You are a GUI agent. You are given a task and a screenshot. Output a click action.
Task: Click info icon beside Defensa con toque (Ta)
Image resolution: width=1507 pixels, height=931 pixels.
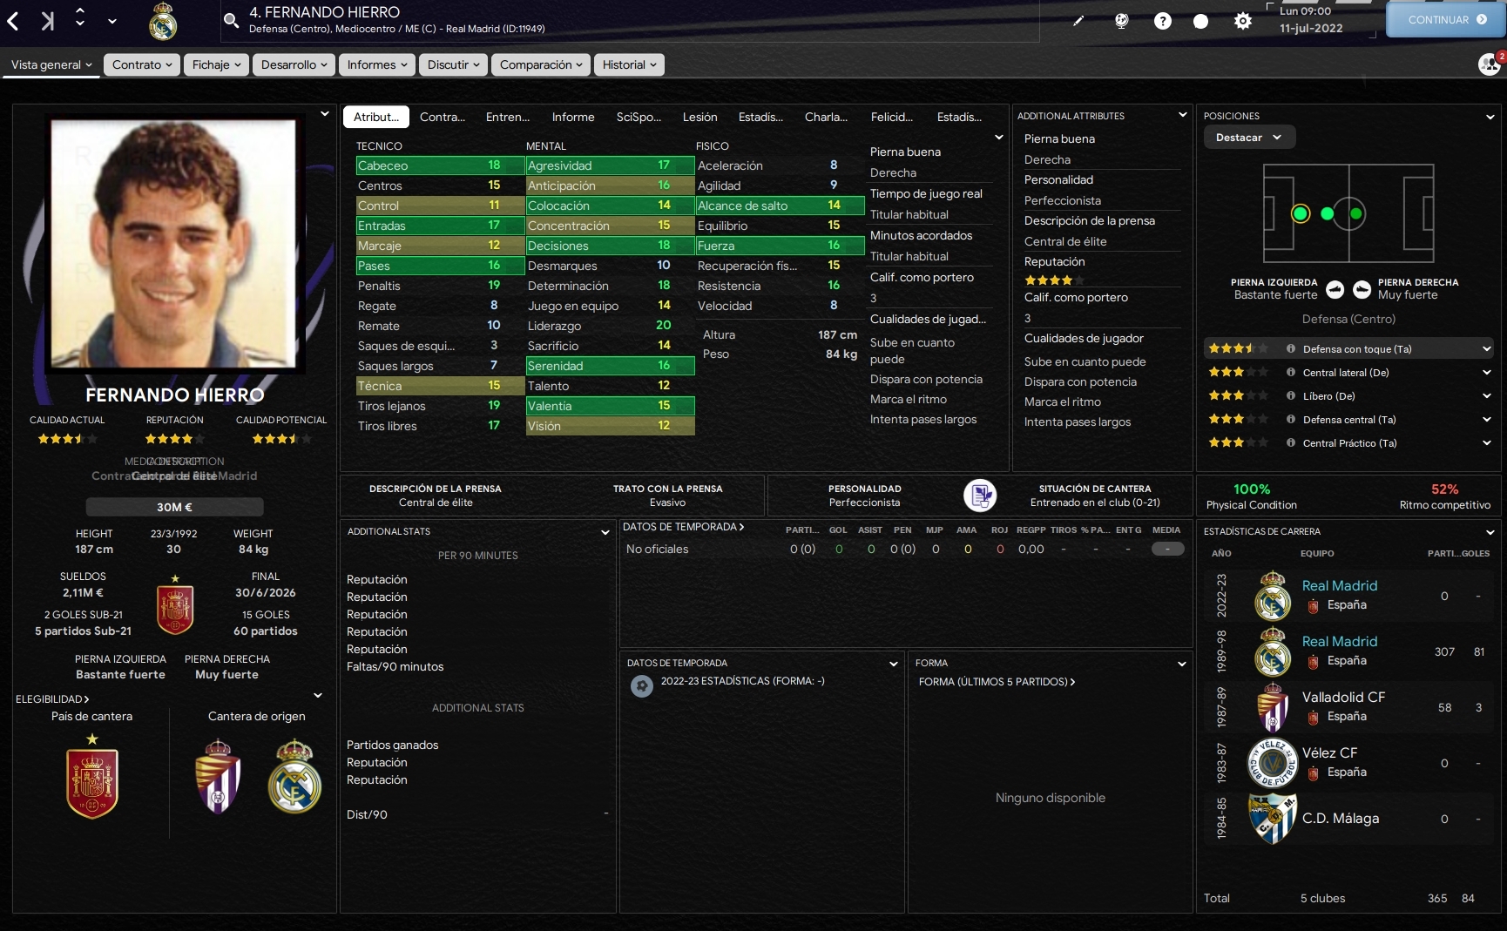coord(1291,348)
